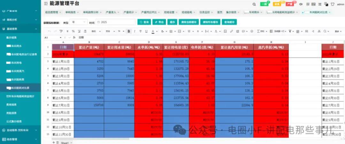Toggle underline formatting

[x=146, y=32]
